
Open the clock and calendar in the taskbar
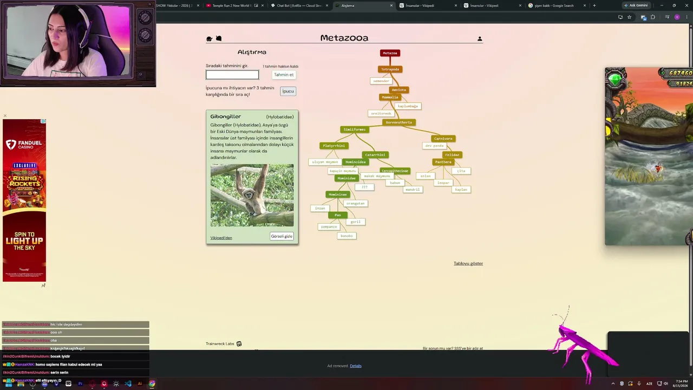pyautogui.click(x=679, y=383)
